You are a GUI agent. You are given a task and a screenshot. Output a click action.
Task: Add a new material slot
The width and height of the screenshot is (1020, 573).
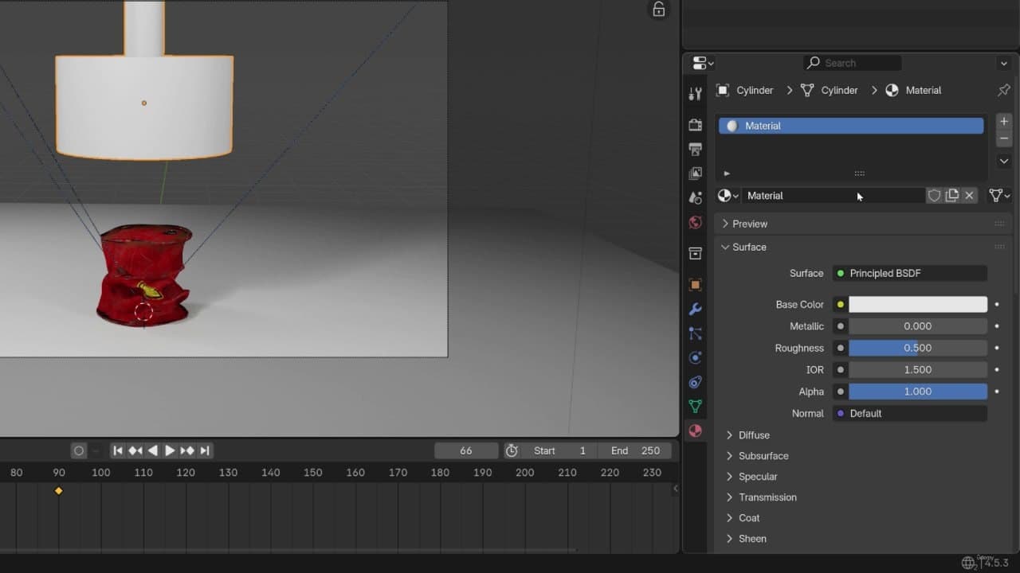[x=1004, y=122]
